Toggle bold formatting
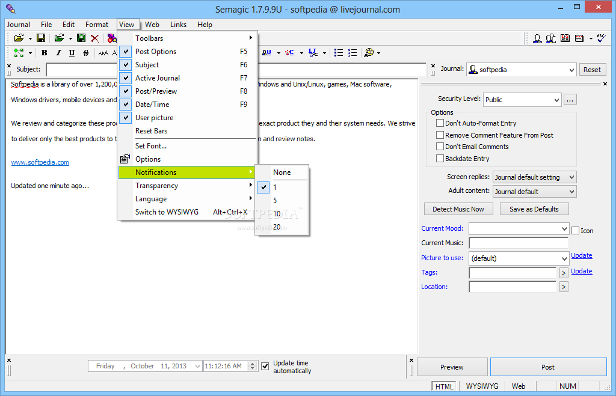Image resolution: width=616 pixels, height=396 pixels. pos(45,53)
